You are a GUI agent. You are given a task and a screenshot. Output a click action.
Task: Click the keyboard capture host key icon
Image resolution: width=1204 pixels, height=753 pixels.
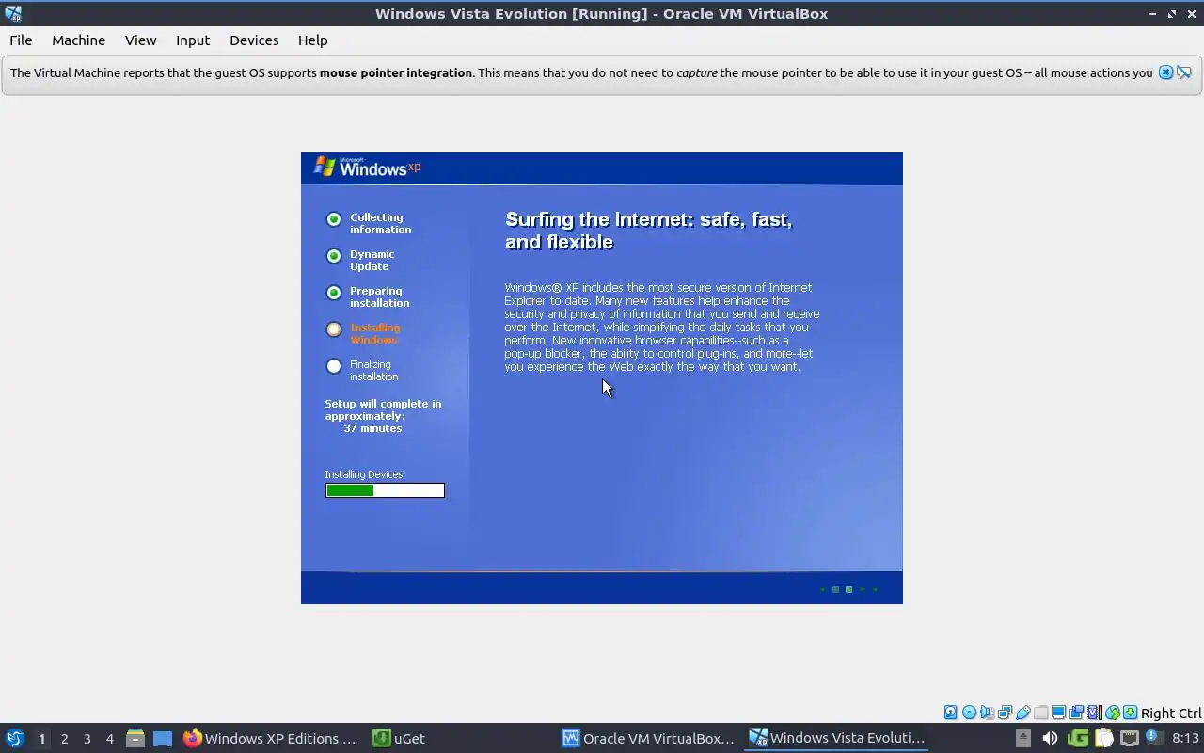click(x=1130, y=713)
